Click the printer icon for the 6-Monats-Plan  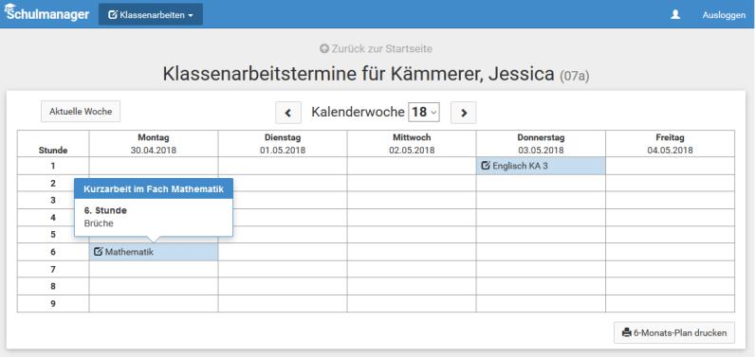tap(626, 332)
